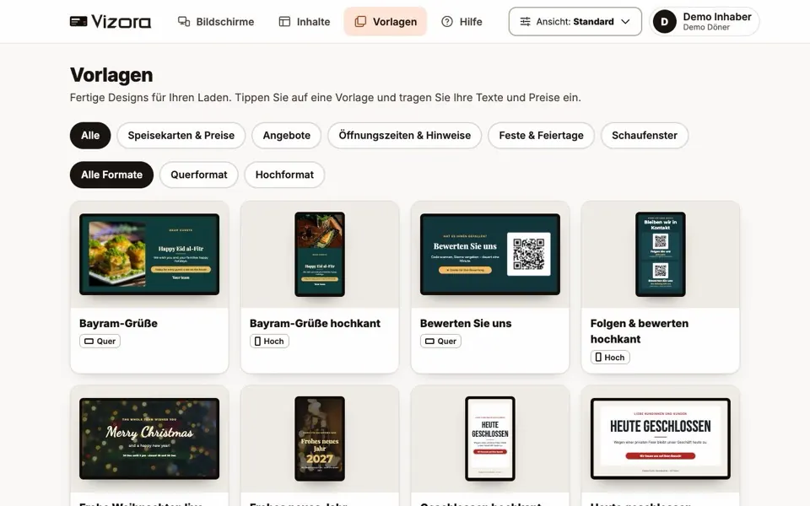Open the Demo Inhaber account menu
The image size is (810, 506).
coord(704,22)
